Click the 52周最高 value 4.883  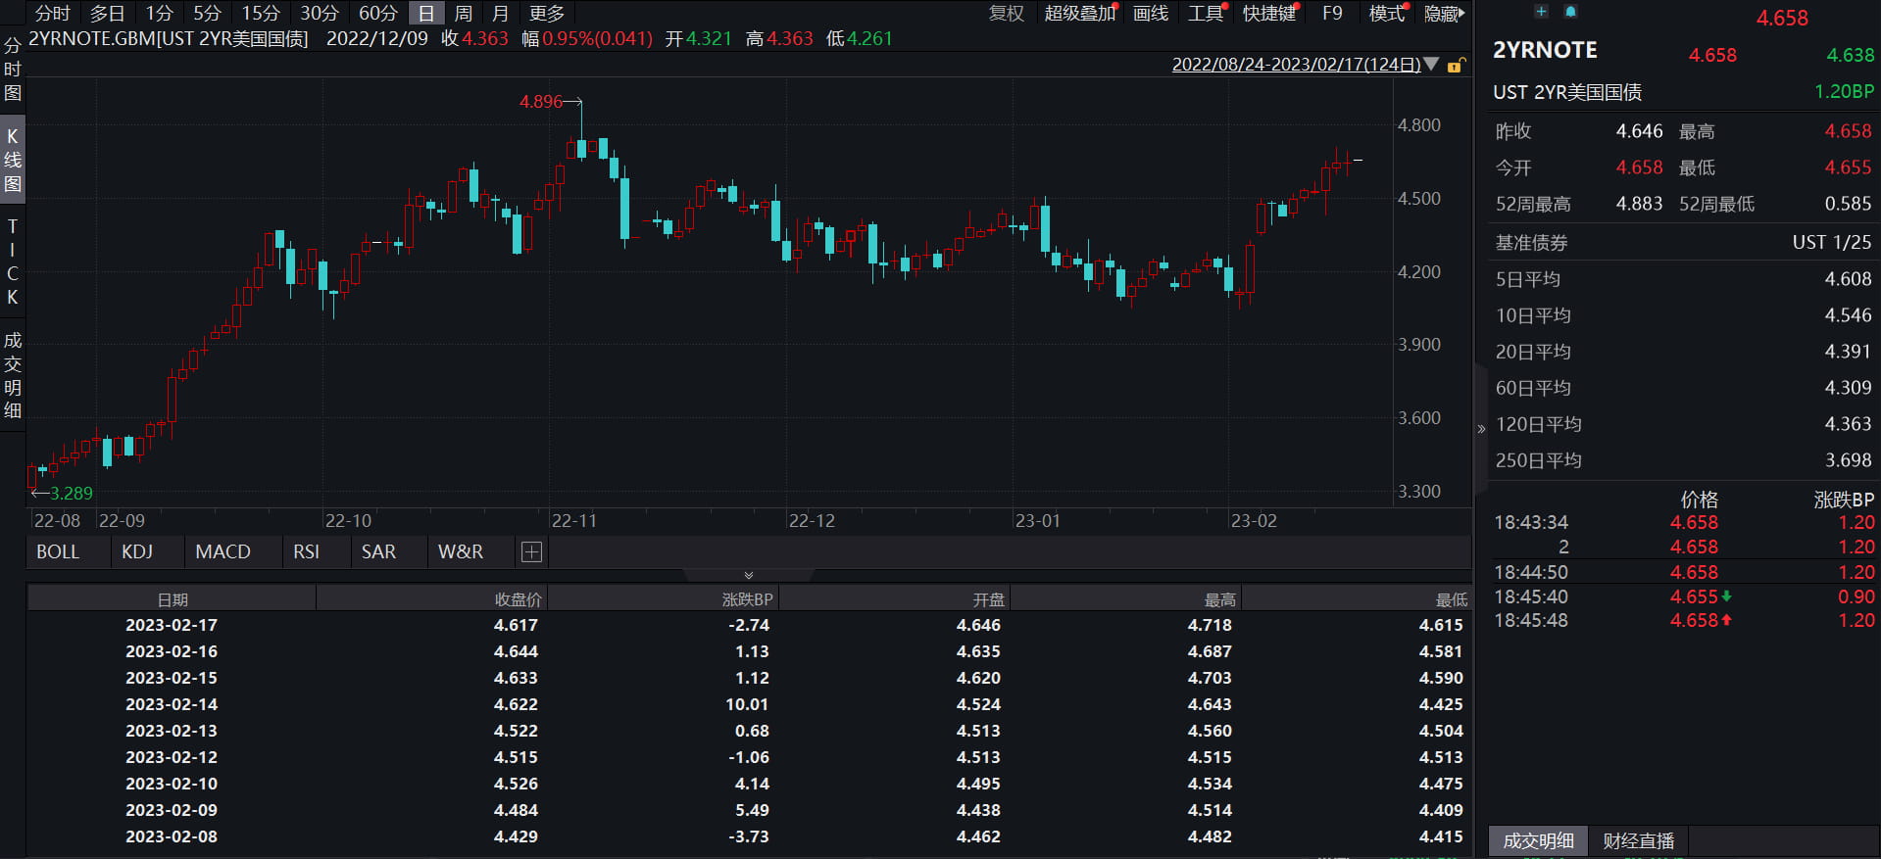pos(1639,204)
